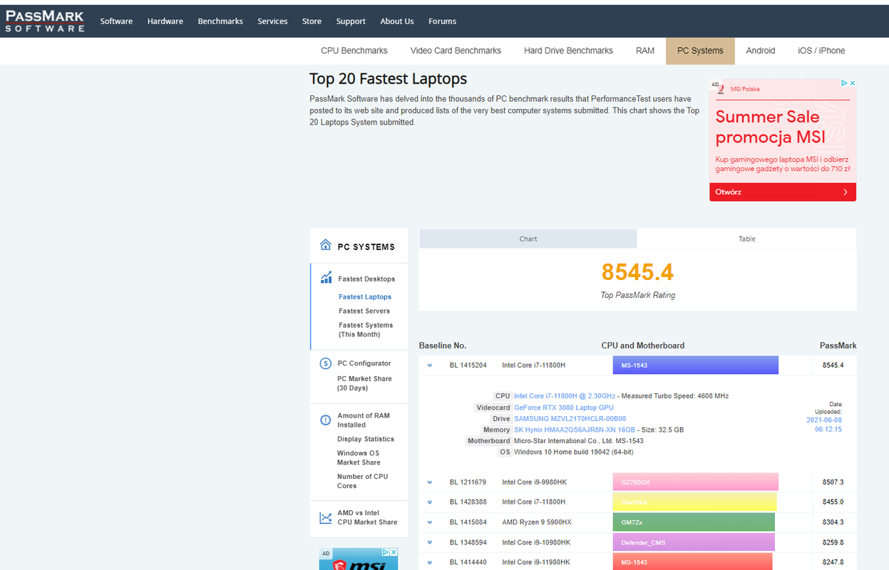Click the 8507.3 PassMark score
Viewport: 889px width, 570px height.
pos(833,482)
